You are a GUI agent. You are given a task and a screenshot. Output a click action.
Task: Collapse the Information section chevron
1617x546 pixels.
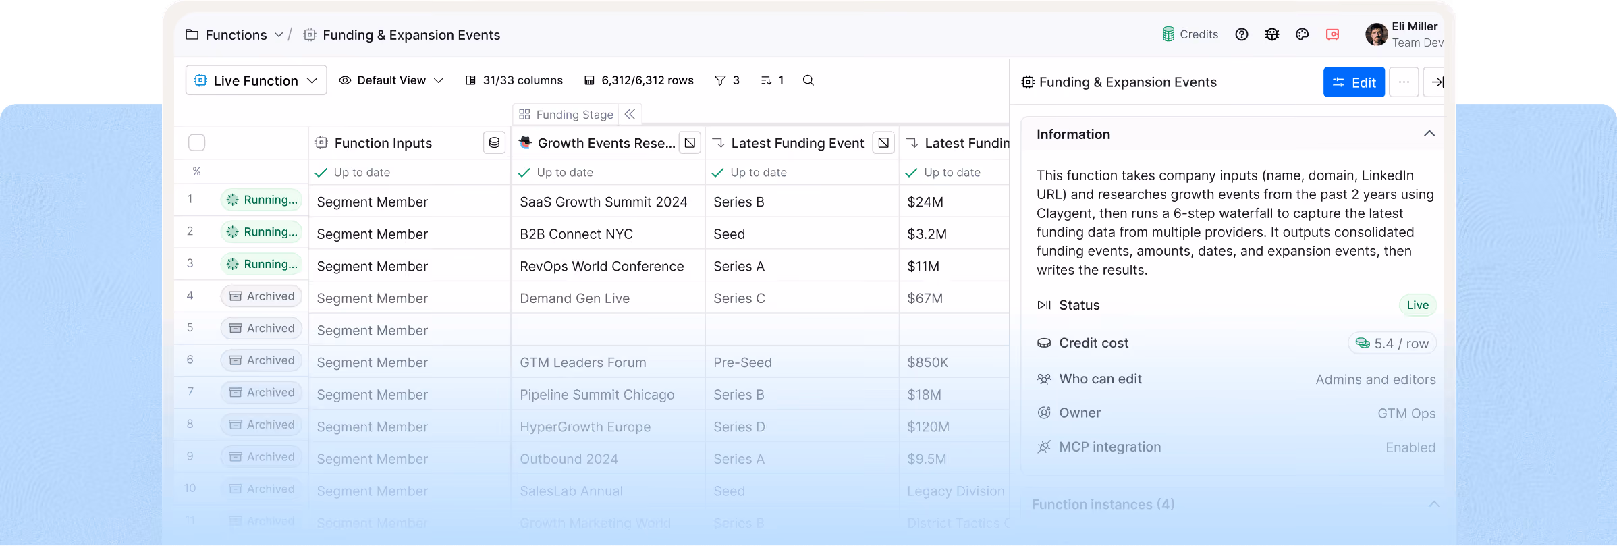point(1429,134)
